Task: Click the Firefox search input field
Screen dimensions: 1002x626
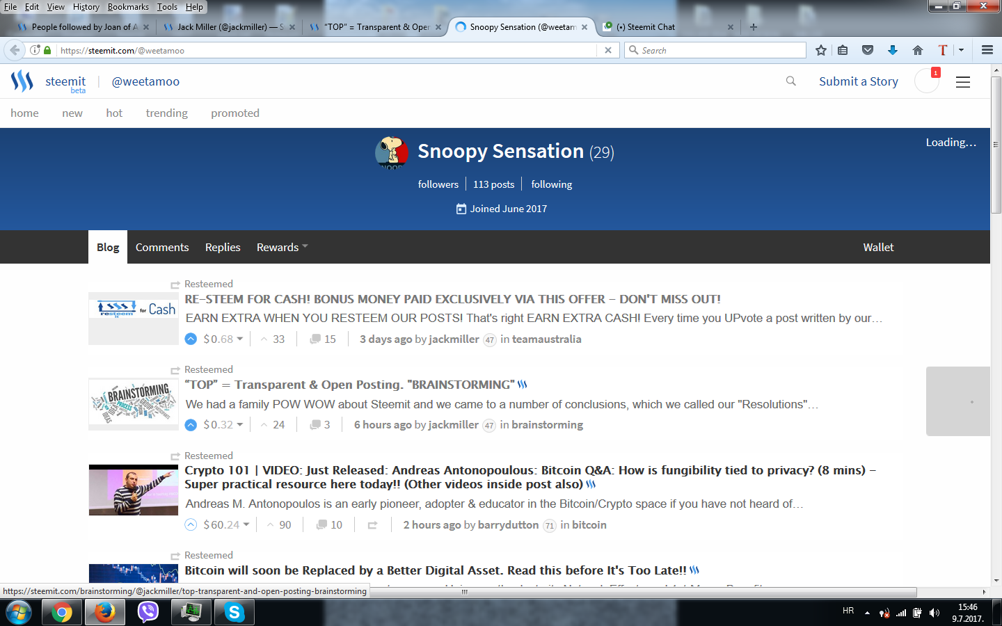Action: [715, 50]
